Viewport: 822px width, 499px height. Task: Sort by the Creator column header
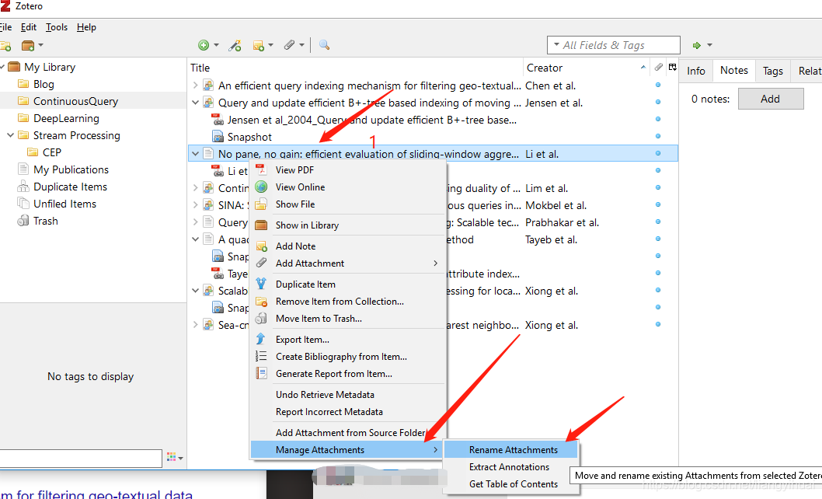pyautogui.click(x=586, y=68)
